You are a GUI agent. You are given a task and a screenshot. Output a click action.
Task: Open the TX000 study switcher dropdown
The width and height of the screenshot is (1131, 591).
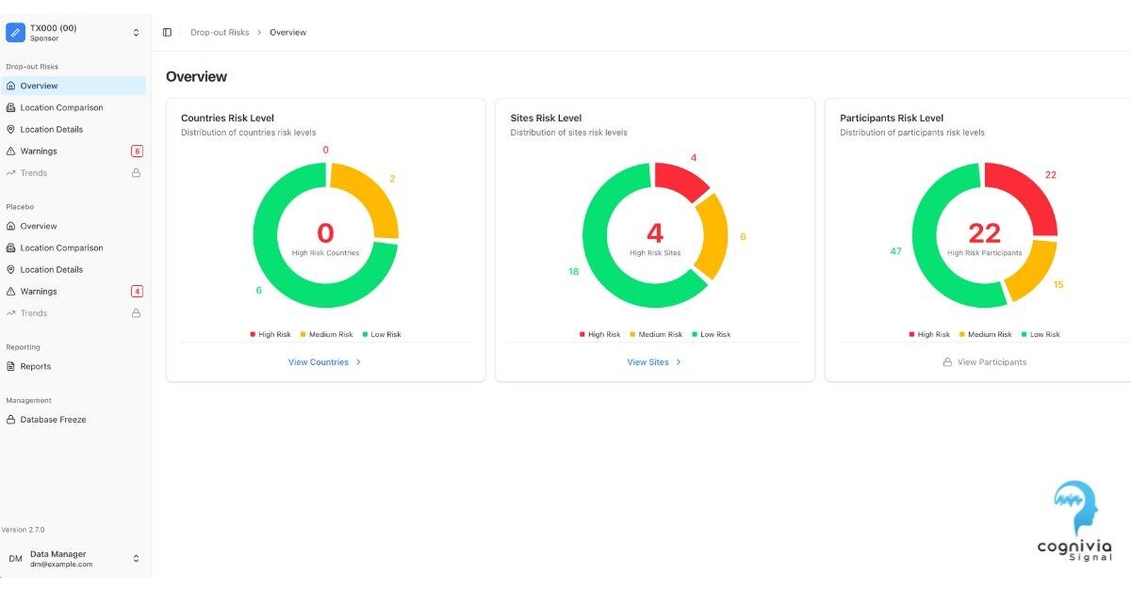coord(136,33)
